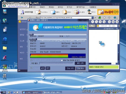Image resolution: width=126 pixels, height=94 pixels.
Task: Go back with the blue arrow
Action: (x=22, y=18)
